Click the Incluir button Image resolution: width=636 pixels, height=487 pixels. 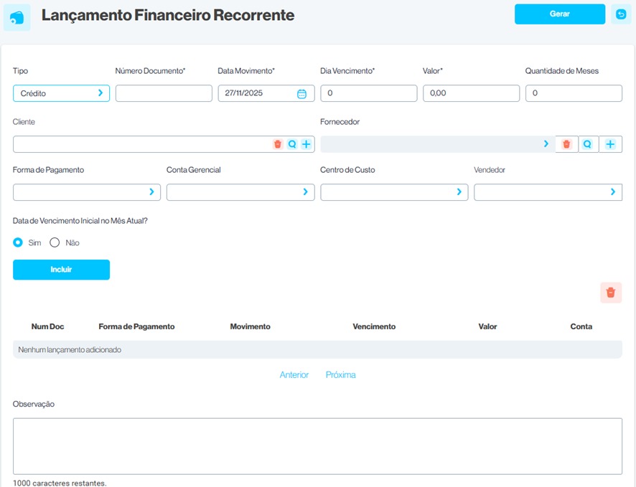61,270
